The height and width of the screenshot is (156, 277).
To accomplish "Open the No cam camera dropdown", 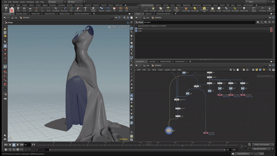I will pyautogui.click(x=124, y=26).
